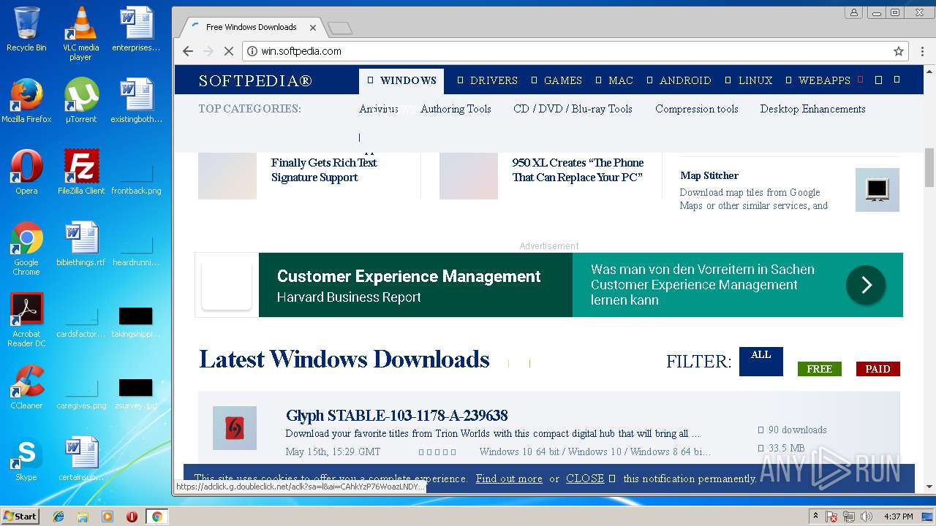Image resolution: width=936 pixels, height=526 pixels.
Task: Click the Glyph red application thumbnail
Action: click(235, 428)
